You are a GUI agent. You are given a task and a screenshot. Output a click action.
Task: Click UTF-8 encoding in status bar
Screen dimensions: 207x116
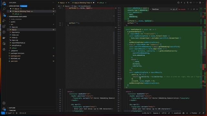coord(164,113)
